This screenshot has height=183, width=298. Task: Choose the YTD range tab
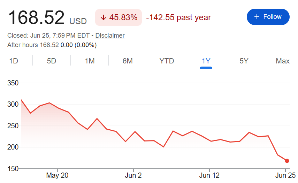pyautogui.click(x=167, y=61)
